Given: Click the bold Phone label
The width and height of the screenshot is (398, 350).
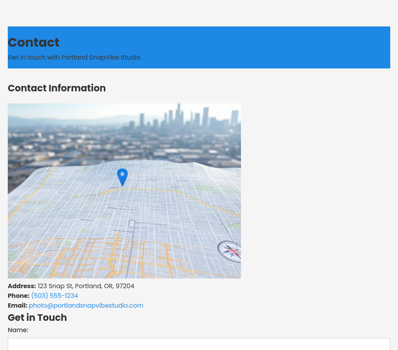Looking at the screenshot, I should [x=19, y=296].
